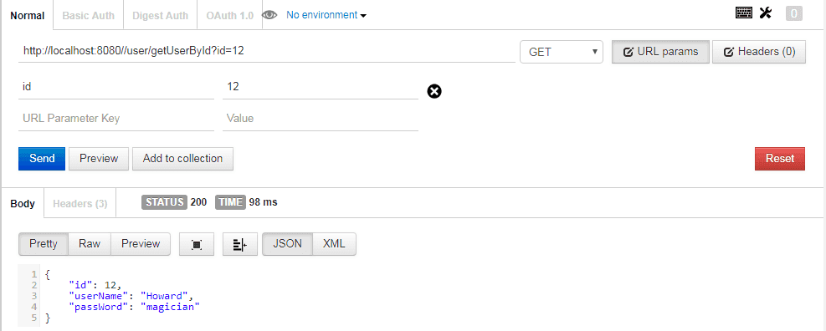The image size is (826, 331).
Task: Switch to the OAuth 1.0 tab
Action: [229, 16]
